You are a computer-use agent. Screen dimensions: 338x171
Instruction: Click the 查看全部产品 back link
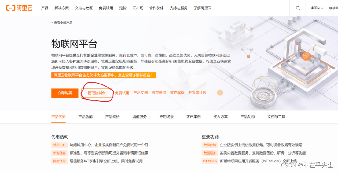coord(62,23)
